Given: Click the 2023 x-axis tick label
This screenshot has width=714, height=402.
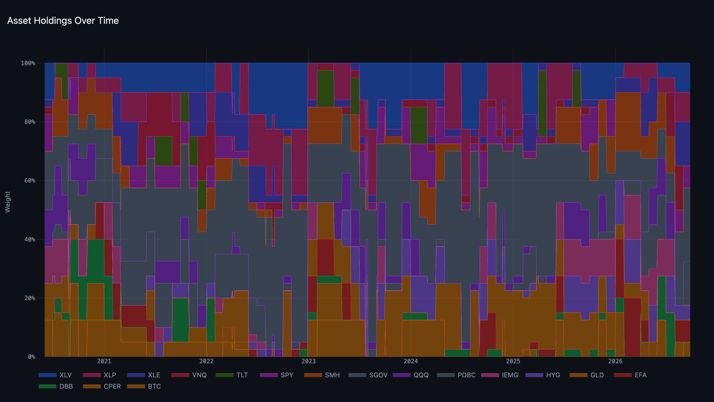Looking at the screenshot, I should tap(309, 361).
